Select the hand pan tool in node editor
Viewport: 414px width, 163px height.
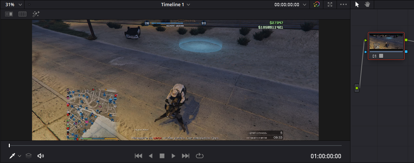click(x=367, y=4)
